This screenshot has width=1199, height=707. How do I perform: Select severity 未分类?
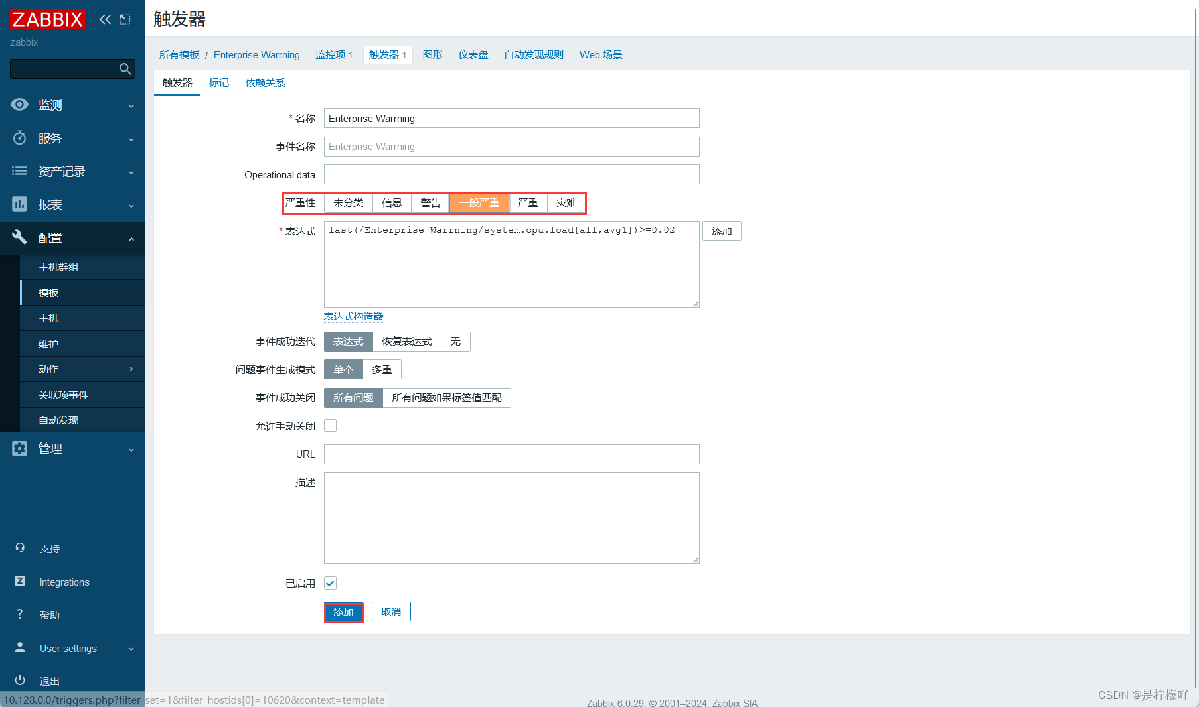click(349, 203)
